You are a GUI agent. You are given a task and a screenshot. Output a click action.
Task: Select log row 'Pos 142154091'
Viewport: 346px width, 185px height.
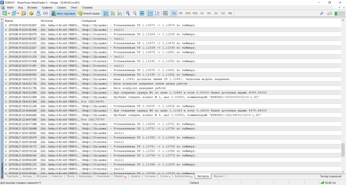click(x=172, y=102)
